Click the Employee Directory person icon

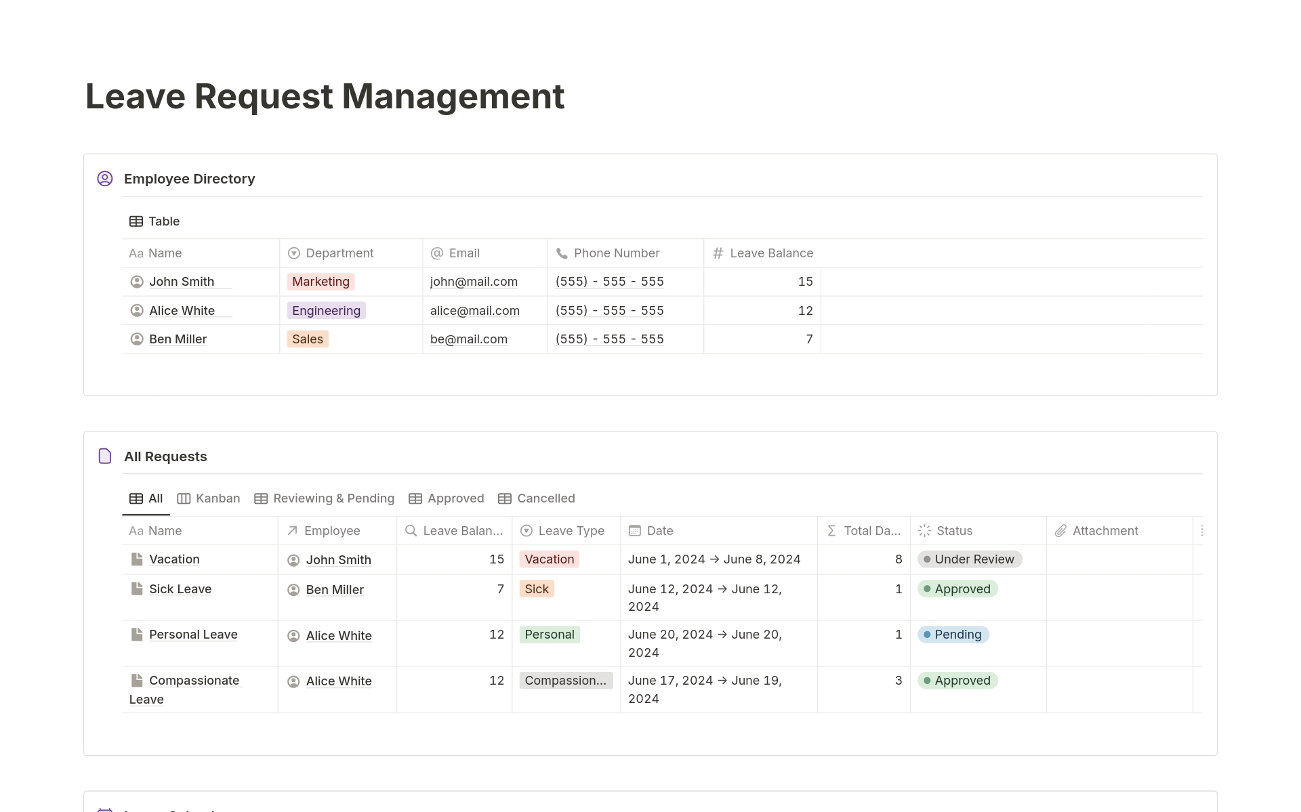point(105,179)
